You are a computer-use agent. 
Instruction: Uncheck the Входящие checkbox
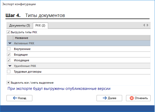(x=9, y=55)
